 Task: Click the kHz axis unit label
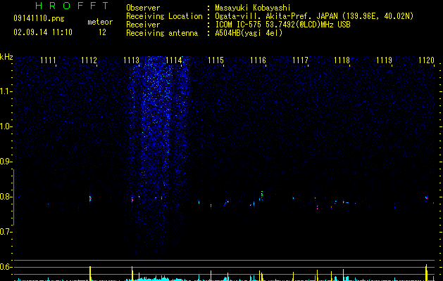click(x=6, y=57)
